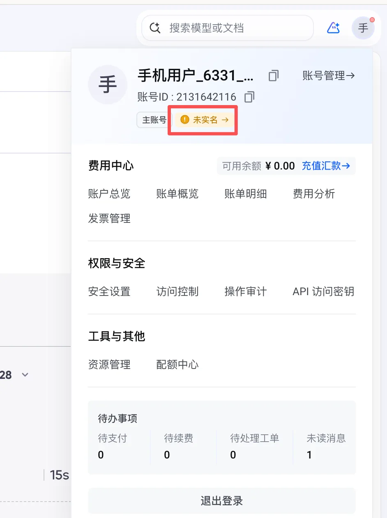This screenshot has width=387, height=518.
Task: Click the 工具与其他 heading
Action: pyautogui.click(x=117, y=337)
